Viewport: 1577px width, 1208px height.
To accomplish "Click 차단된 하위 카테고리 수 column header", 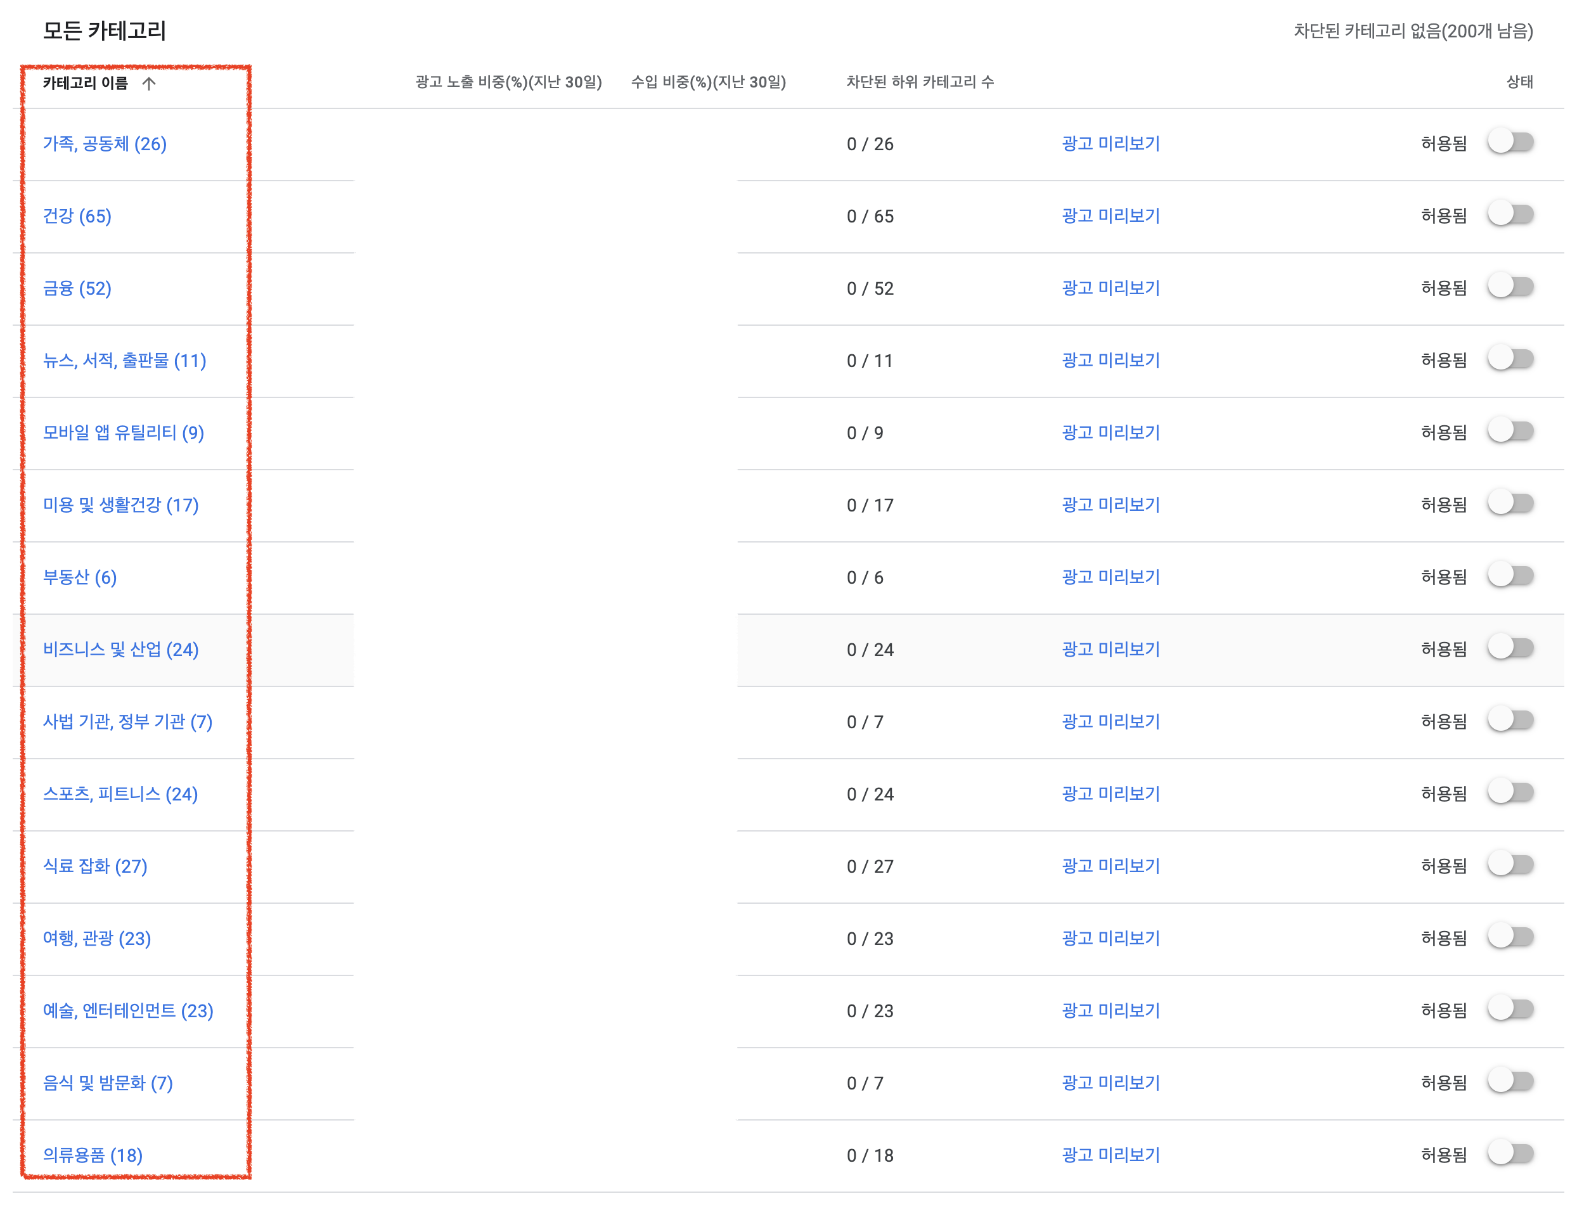I will [x=920, y=82].
